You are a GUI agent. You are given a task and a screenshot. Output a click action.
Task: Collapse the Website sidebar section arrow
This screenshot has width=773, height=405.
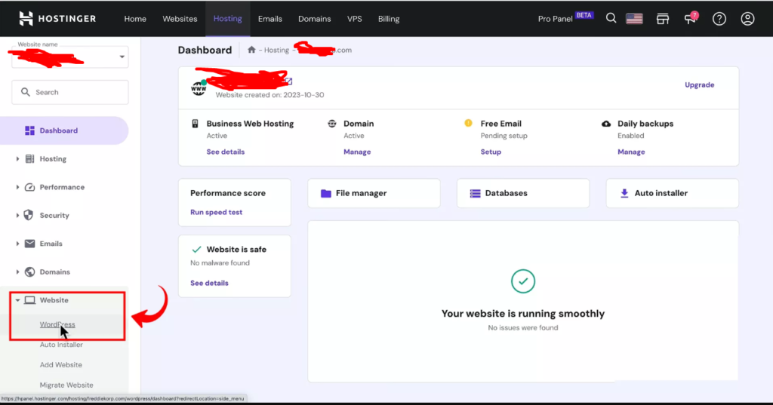(x=17, y=300)
